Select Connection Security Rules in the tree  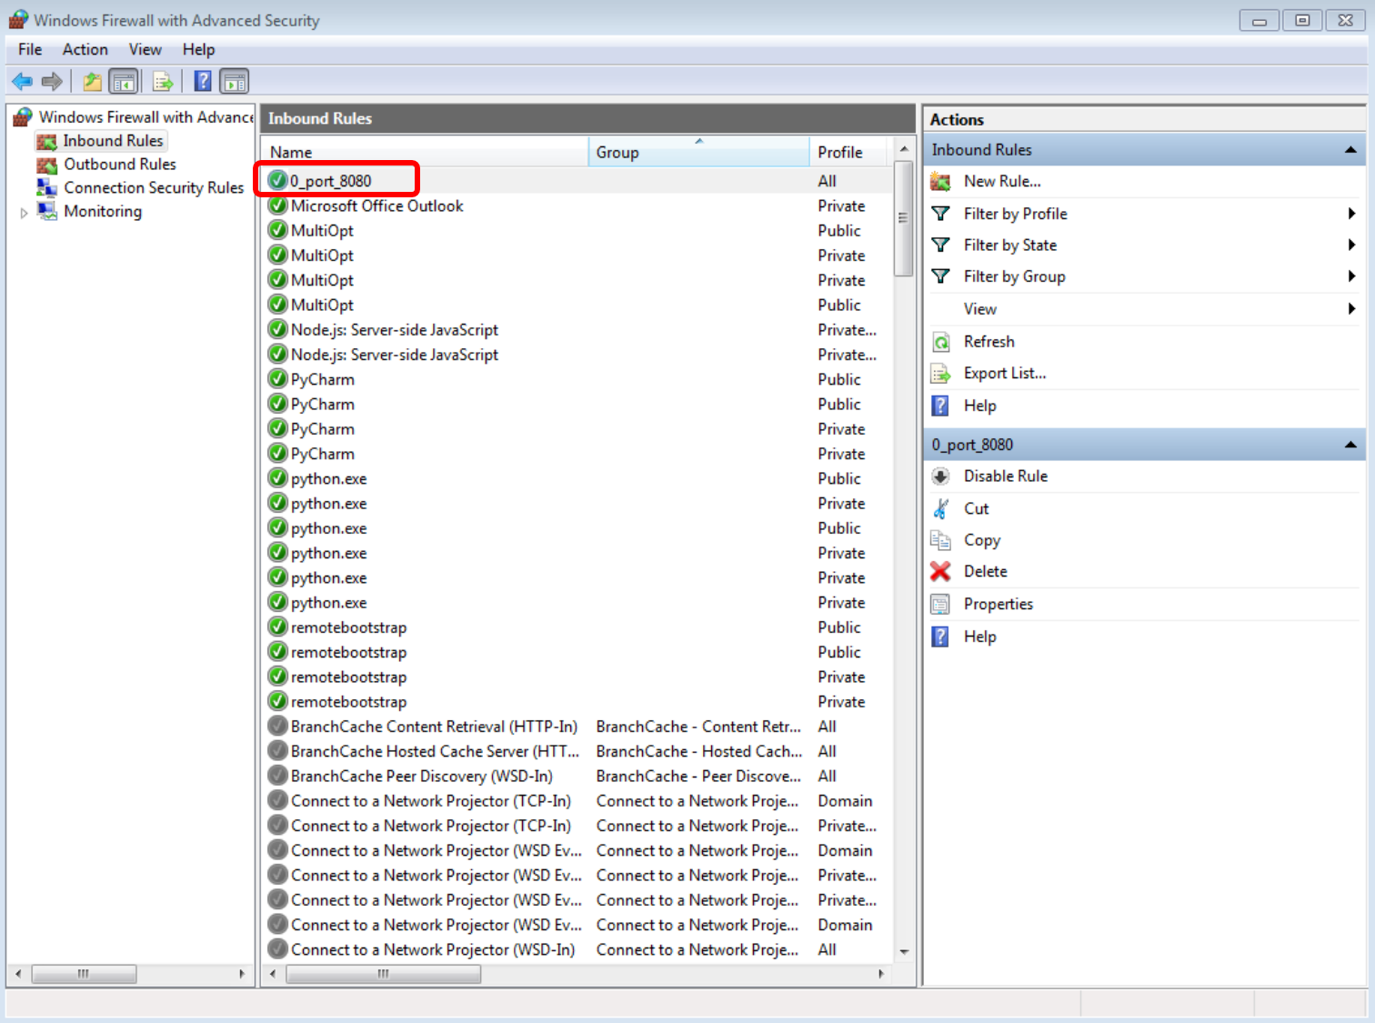(x=154, y=187)
